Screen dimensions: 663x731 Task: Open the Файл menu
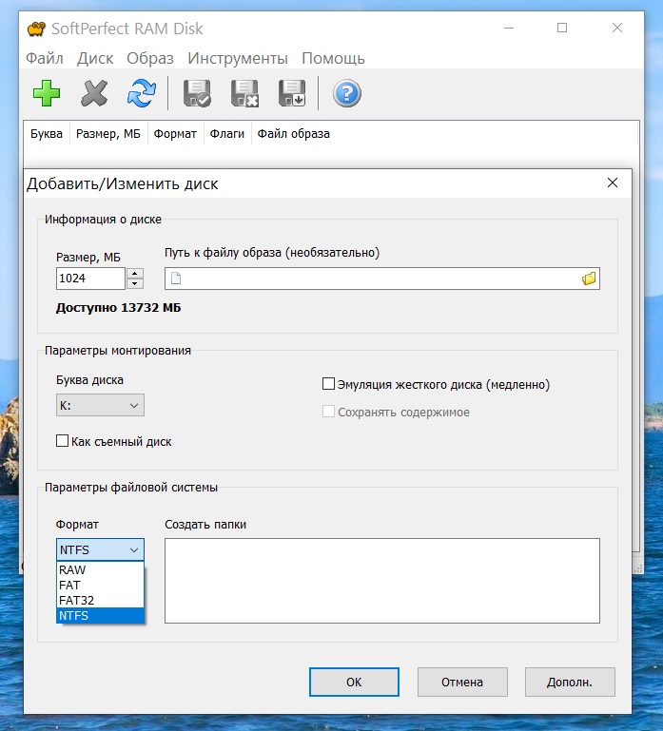(45, 58)
